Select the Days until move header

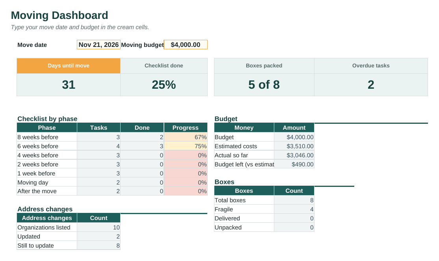69,66
